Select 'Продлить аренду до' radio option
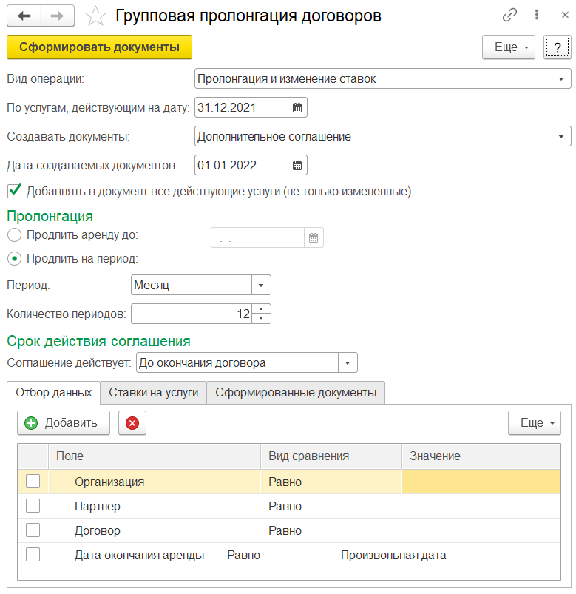Image resolution: width=576 pixels, height=594 pixels. tap(14, 235)
